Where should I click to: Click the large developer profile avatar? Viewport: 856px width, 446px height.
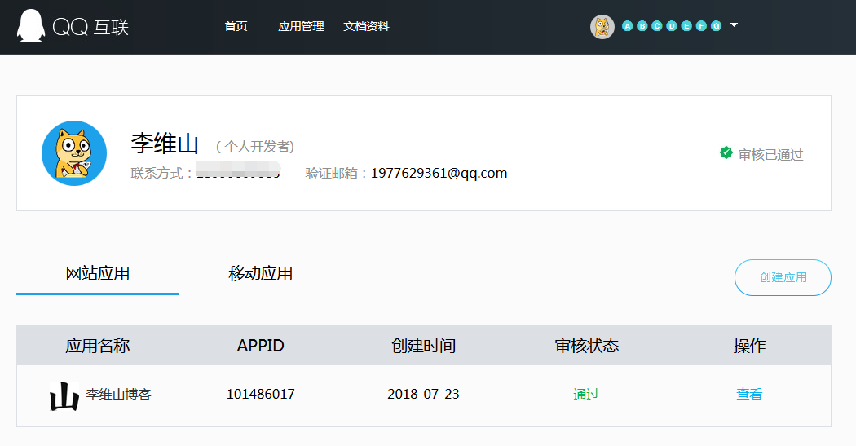[x=74, y=153]
